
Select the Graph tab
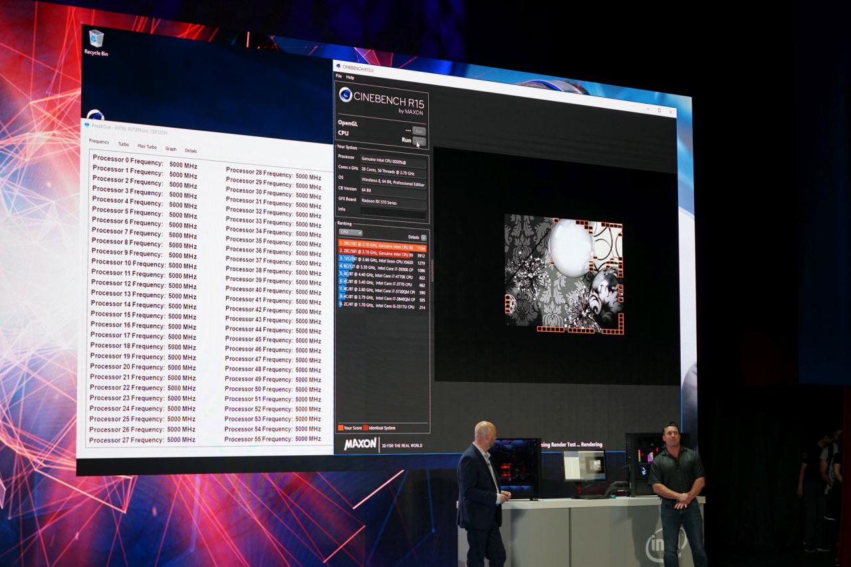tap(171, 149)
